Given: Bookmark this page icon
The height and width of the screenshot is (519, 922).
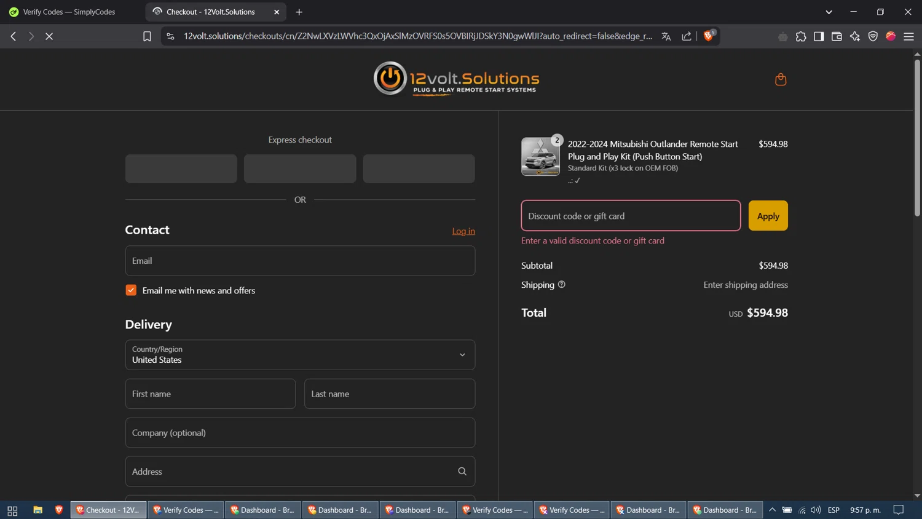Looking at the screenshot, I should click(147, 36).
